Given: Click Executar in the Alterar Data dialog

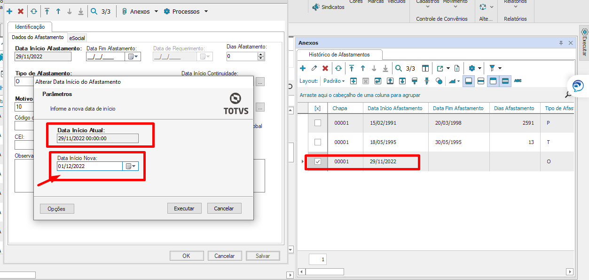Looking at the screenshot, I should [184, 208].
